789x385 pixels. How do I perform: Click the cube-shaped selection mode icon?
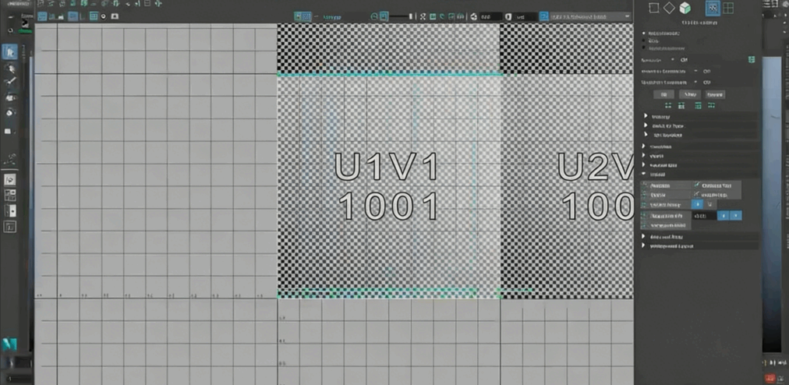point(685,9)
